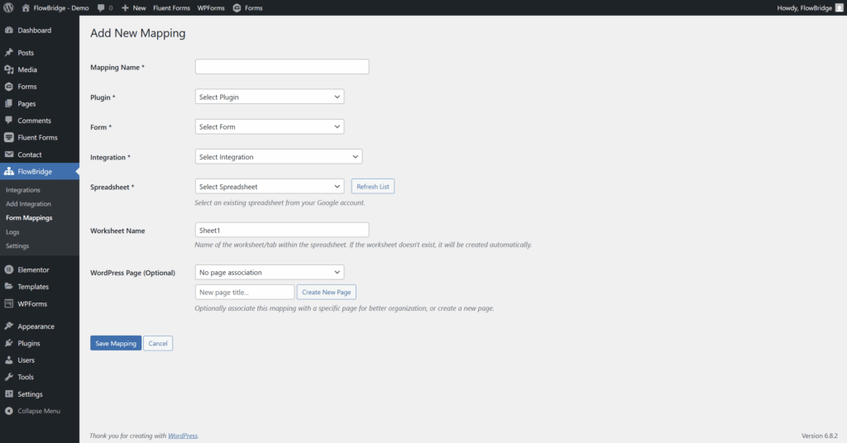Viewport: 847px width, 443px height.
Task: Click the FlowBridge network icon in the sidebar
Action: pyautogui.click(x=8, y=171)
